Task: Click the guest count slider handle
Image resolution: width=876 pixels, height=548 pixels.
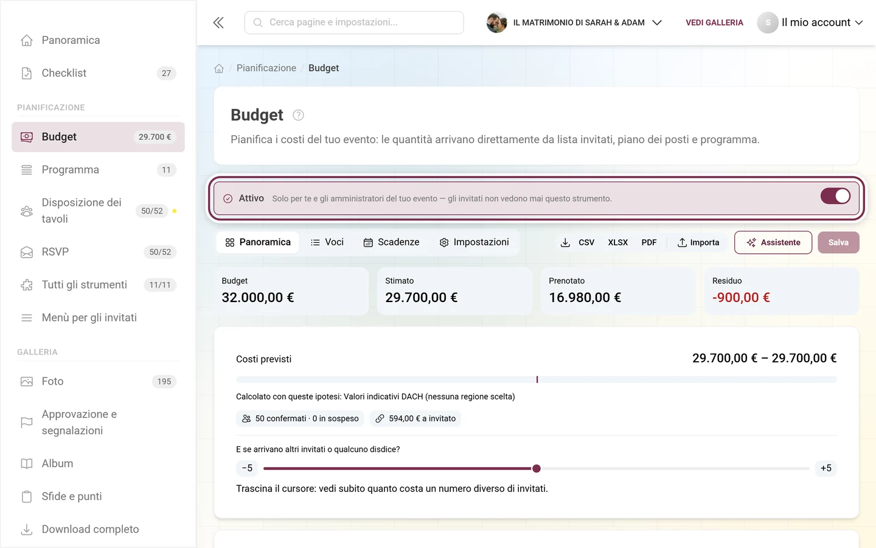Action: [537, 468]
